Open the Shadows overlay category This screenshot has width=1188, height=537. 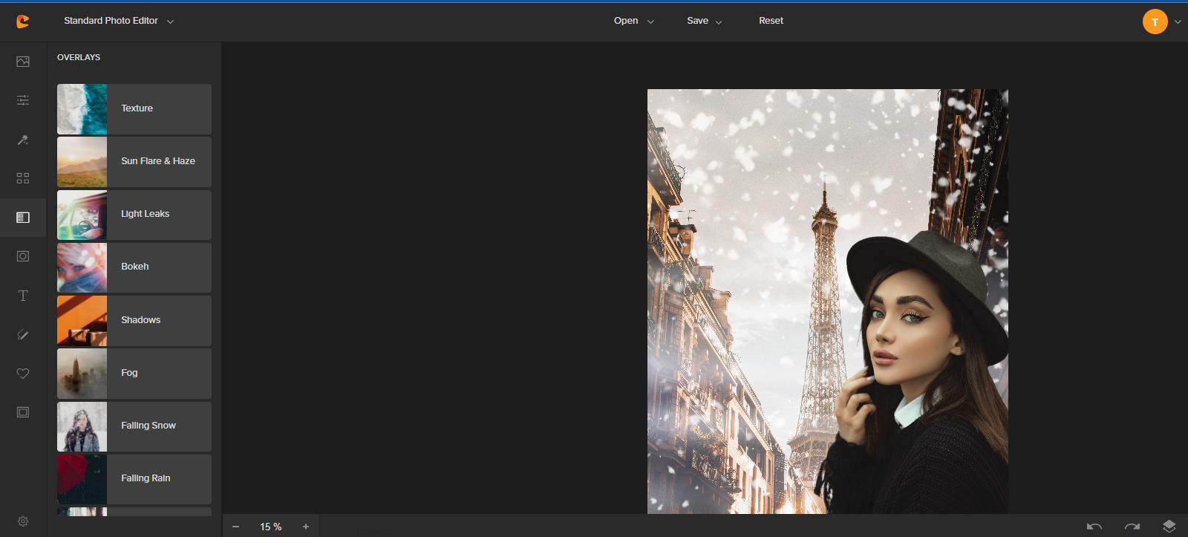coord(134,321)
